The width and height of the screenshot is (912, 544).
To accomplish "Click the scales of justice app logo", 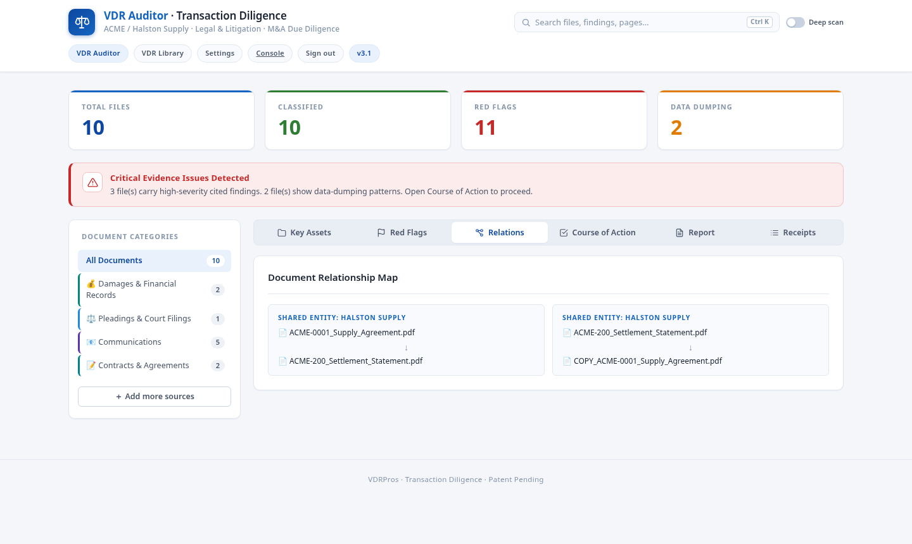I will click(82, 22).
